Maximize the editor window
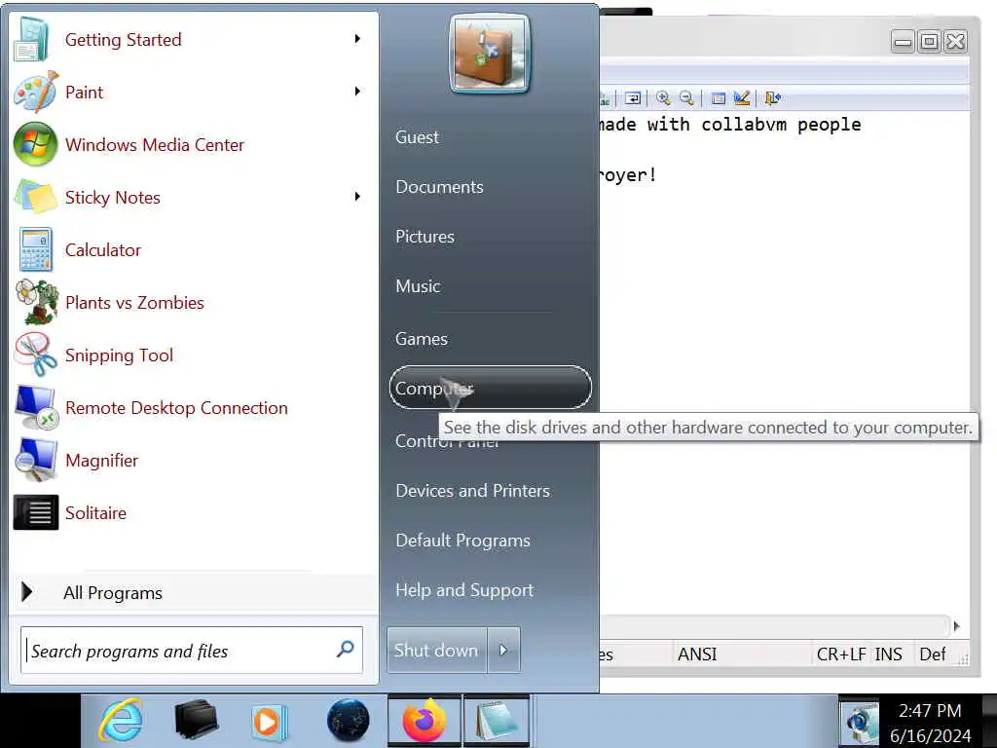Image resolution: width=997 pixels, height=748 pixels. pyautogui.click(x=929, y=42)
